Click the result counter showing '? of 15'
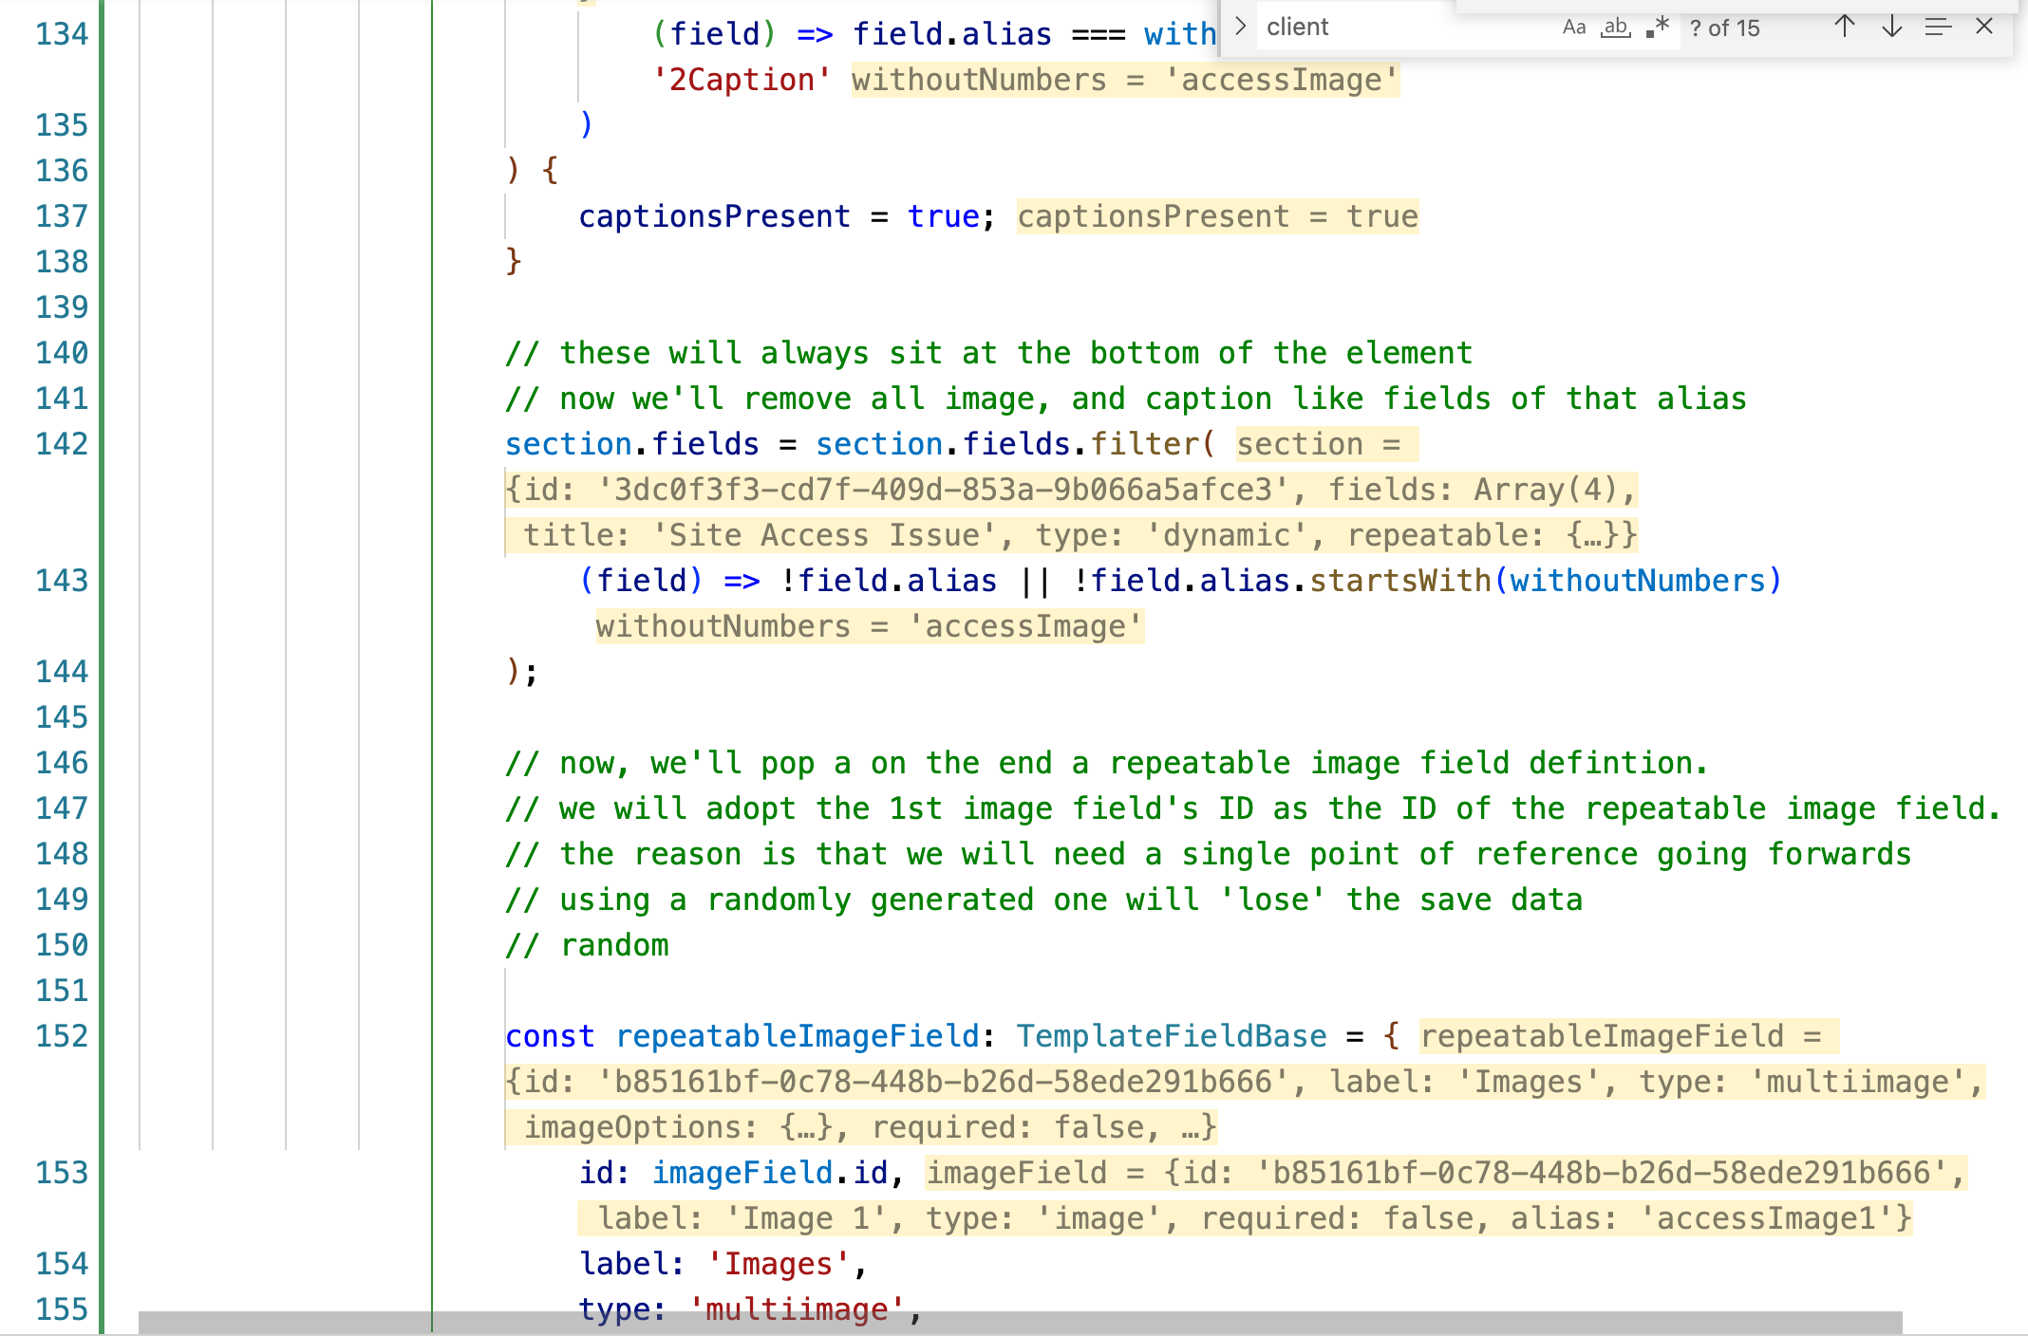The height and width of the screenshot is (1336, 2028). (1723, 28)
